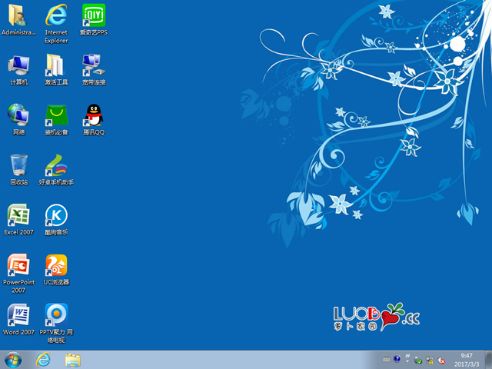Select the 宽带连接 broadband shortcut

click(x=93, y=65)
